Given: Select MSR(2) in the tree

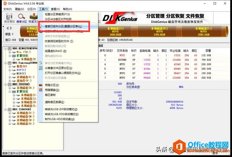Looking at the screenshot, I should (21, 74).
